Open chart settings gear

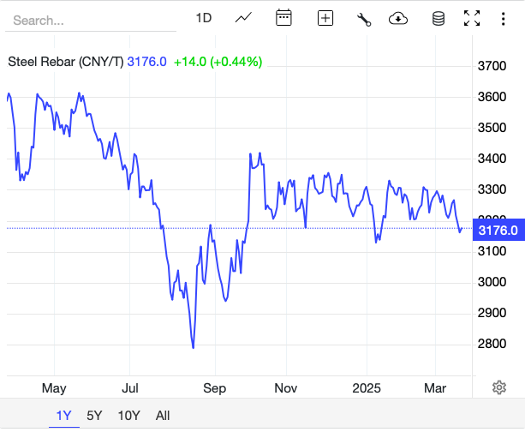coord(499,387)
